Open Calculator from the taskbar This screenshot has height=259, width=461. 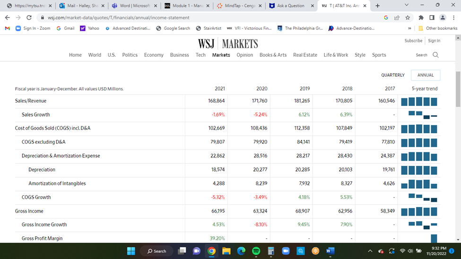click(x=271, y=251)
